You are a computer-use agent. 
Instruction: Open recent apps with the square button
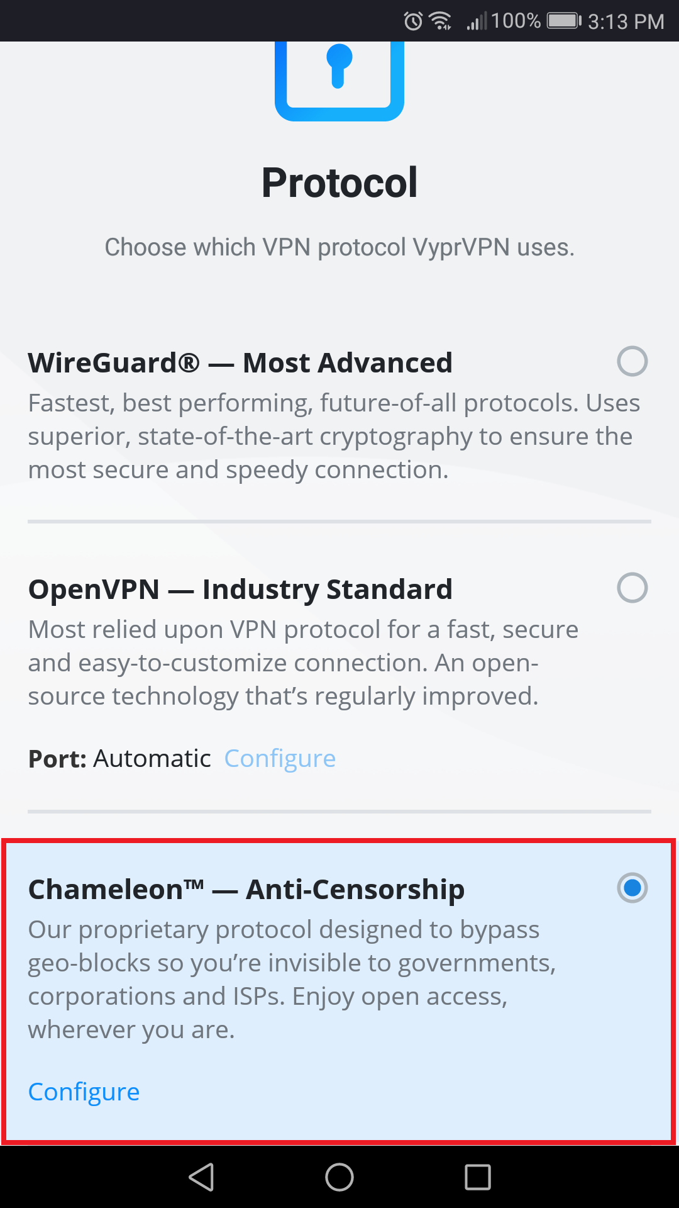click(479, 1178)
